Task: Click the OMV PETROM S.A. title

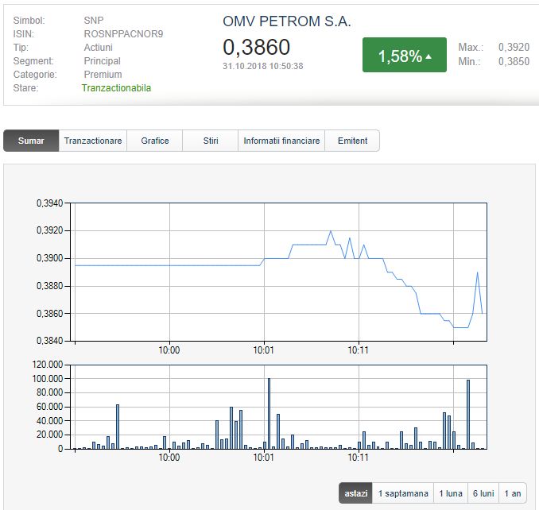Action: pyautogui.click(x=287, y=21)
